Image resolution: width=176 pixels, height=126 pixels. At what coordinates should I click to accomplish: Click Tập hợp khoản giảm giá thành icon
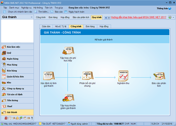[68, 98]
